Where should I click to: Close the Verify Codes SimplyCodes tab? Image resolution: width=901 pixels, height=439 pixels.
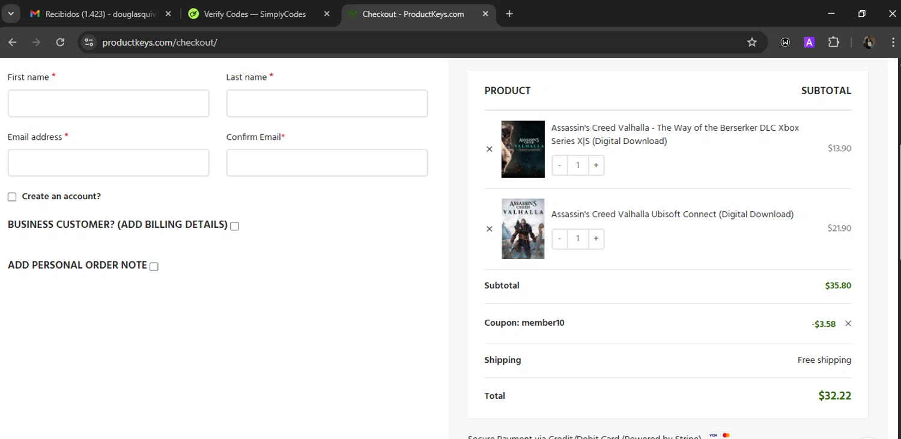[327, 14]
